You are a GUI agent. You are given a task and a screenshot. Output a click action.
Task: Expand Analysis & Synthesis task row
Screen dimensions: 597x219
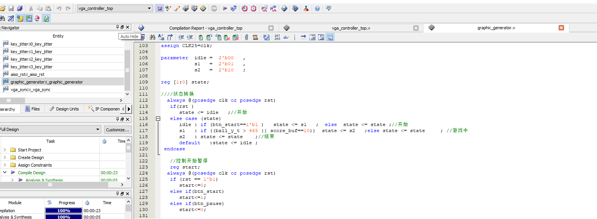tap(12, 180)
